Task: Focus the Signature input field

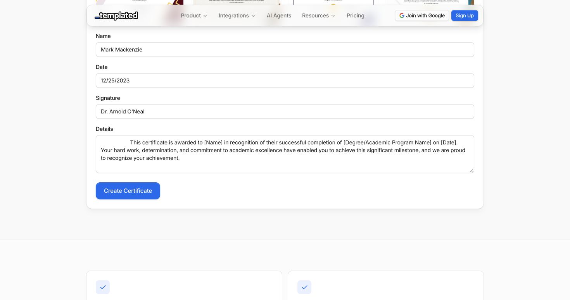Action: (285, 111)
